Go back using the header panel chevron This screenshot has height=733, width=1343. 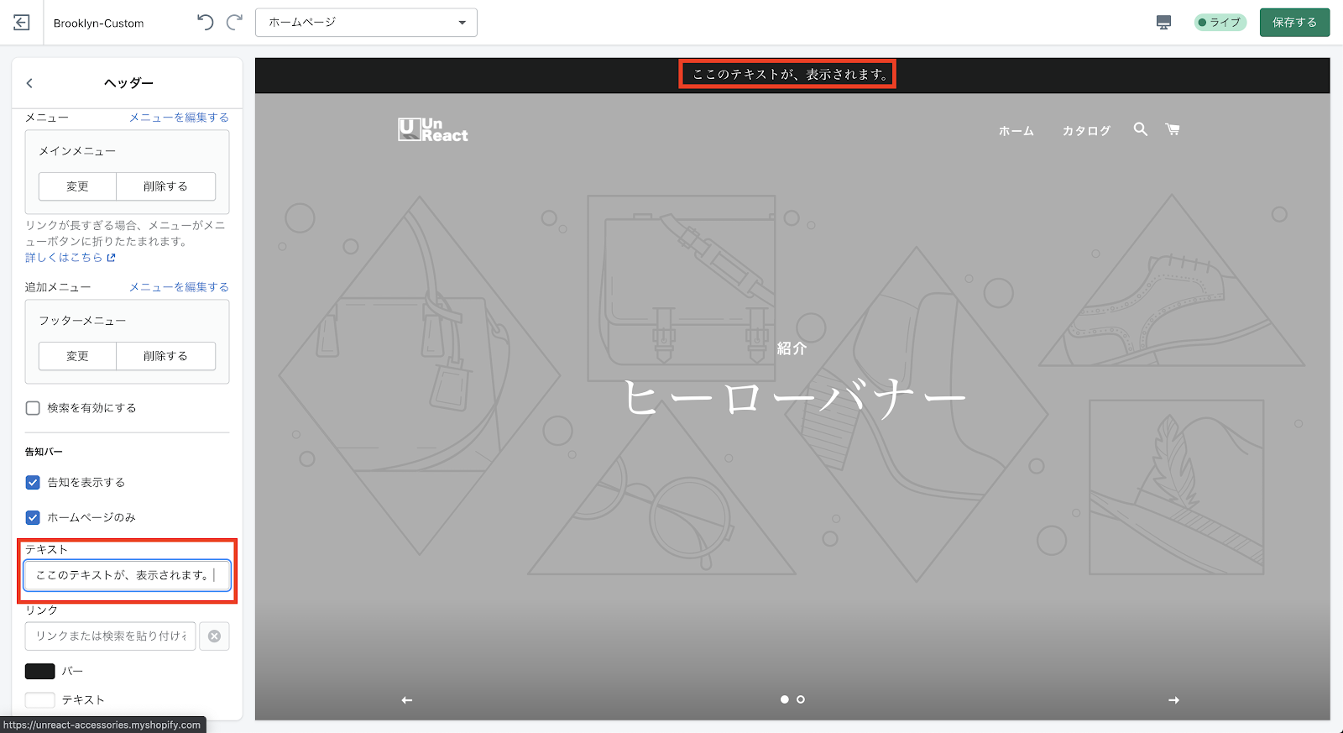pyautogui.click(x=29, y=83)
